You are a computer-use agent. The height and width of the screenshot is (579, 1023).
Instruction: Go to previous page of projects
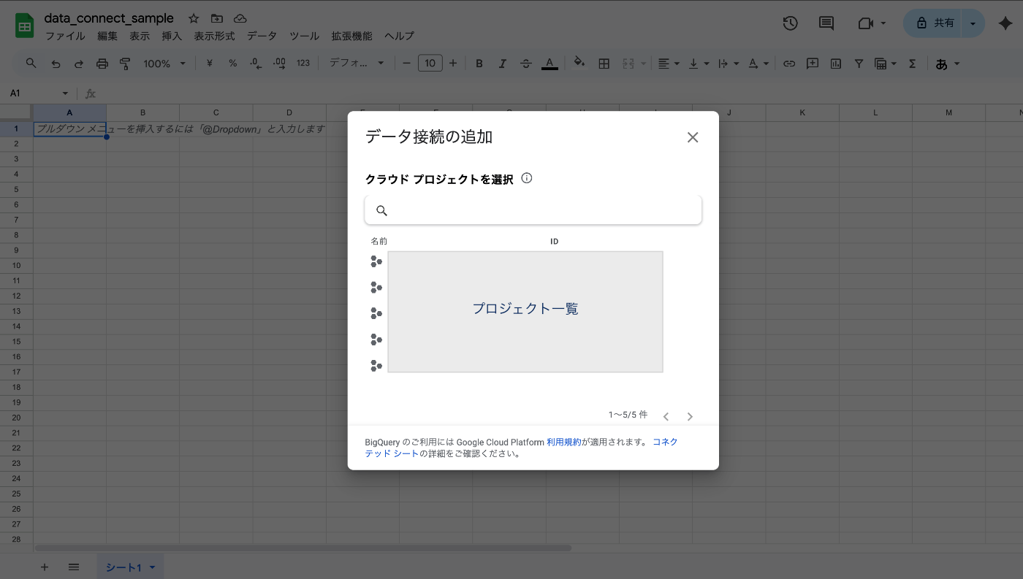[666, 416]
